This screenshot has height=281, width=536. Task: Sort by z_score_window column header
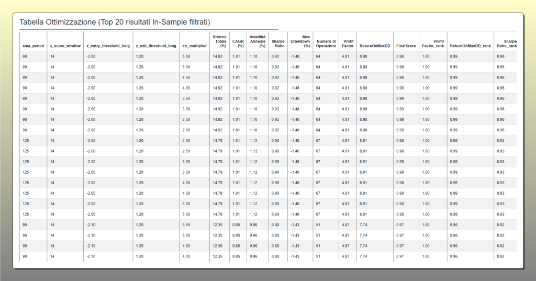coord(65,46)
